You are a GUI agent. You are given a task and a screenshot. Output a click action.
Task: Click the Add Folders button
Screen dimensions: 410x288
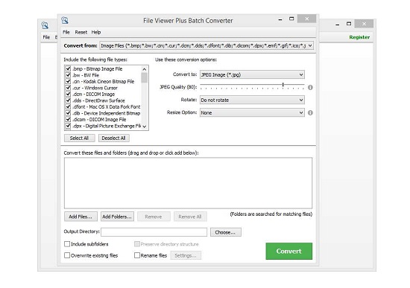(117, 217)
